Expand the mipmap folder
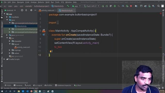 click(10, 50)
